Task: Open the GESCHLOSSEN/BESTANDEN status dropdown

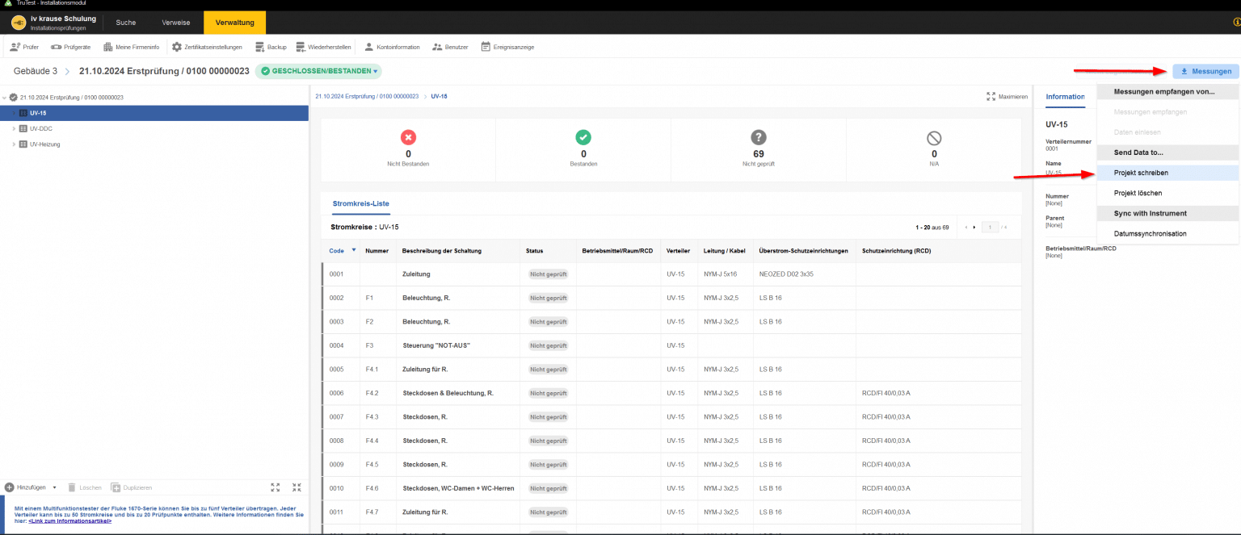Action: [x=319, y=71]
